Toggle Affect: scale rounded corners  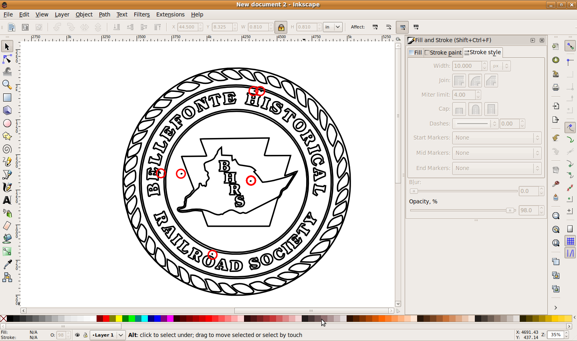tap(389, 27)
